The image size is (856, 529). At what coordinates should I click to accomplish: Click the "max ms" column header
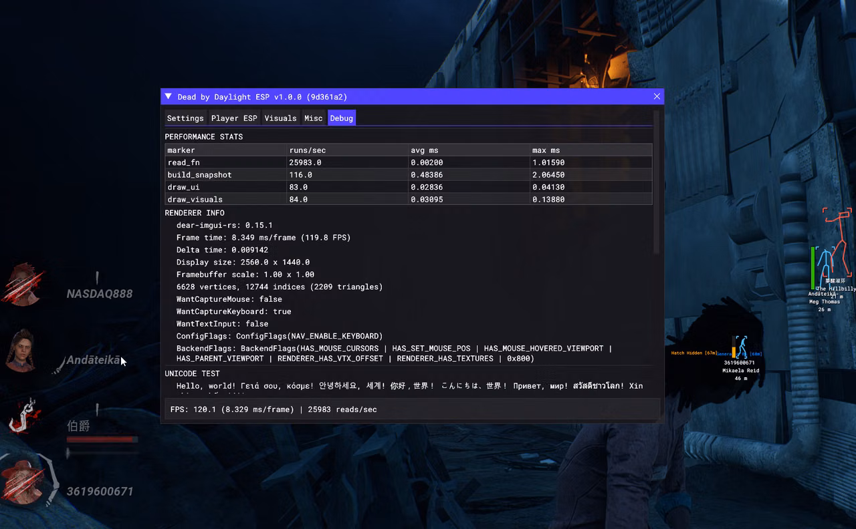(591, 150)
